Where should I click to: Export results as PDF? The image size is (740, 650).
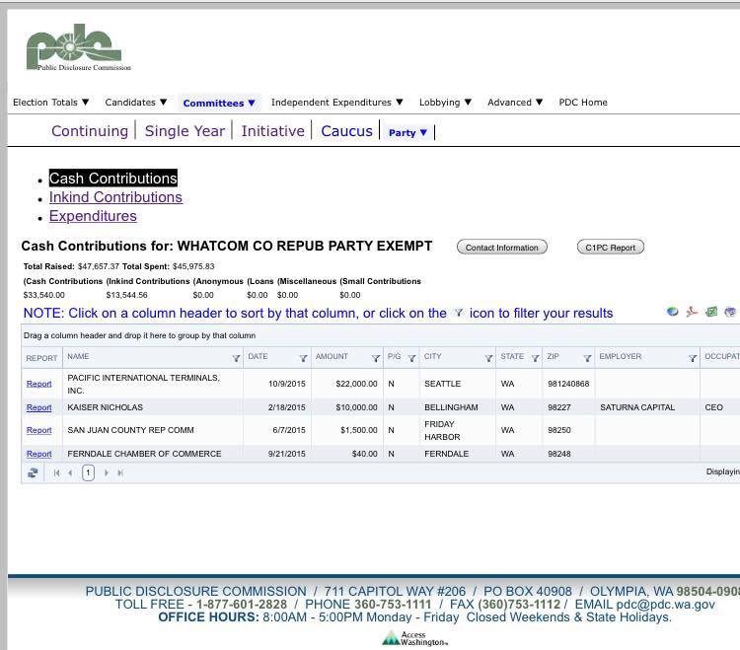(692, 312)
